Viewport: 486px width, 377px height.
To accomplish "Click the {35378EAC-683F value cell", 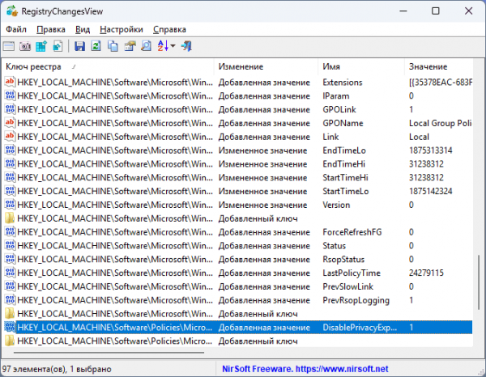I will pos(441,83).
